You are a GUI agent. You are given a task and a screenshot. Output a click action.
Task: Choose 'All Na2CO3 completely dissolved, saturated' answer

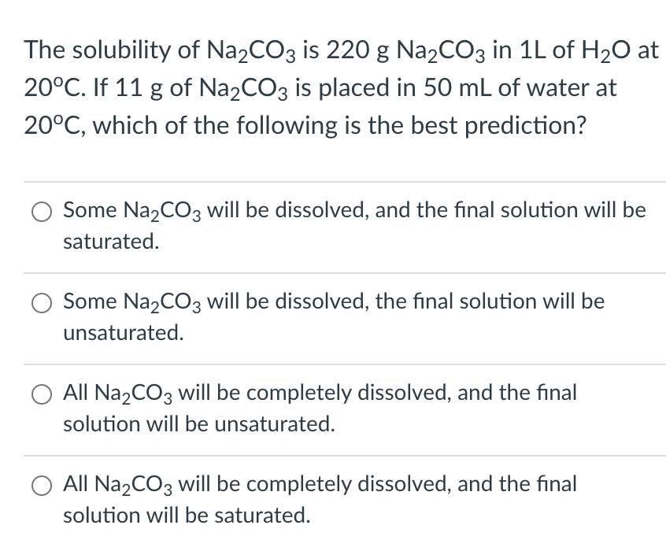coord(41,486)
